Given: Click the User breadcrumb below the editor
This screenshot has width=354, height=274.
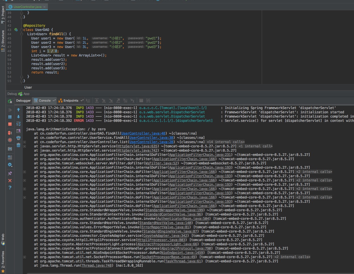Looking at the screenshot, I should pos(28,87).
